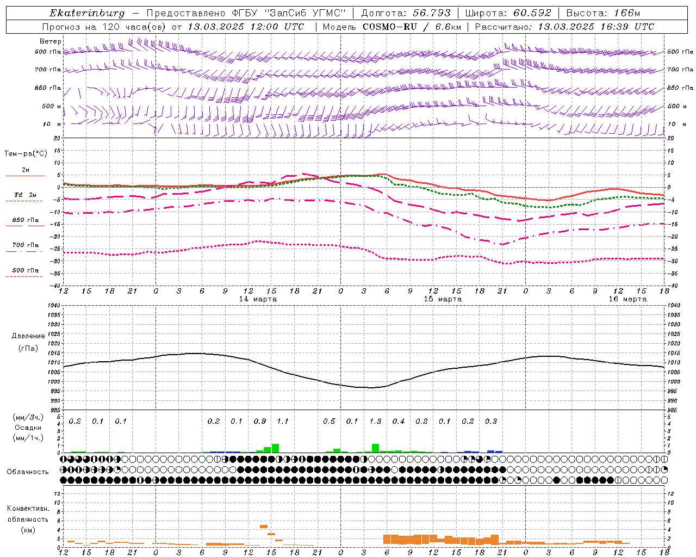
Task: Click the '1.3' precipitation value
Action: coord(375,421)
